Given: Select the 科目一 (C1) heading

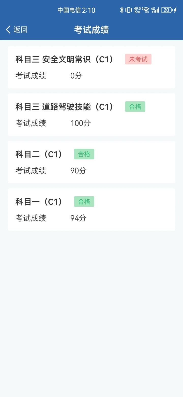Looking at the screenshot, I should point(39,202).
